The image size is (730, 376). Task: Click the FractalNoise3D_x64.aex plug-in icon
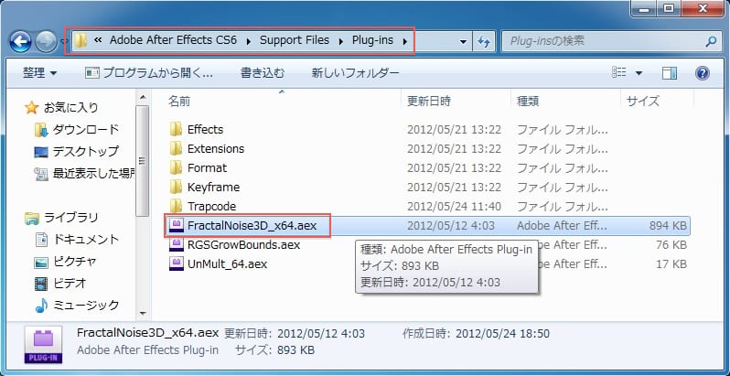[x=176, y=226]
